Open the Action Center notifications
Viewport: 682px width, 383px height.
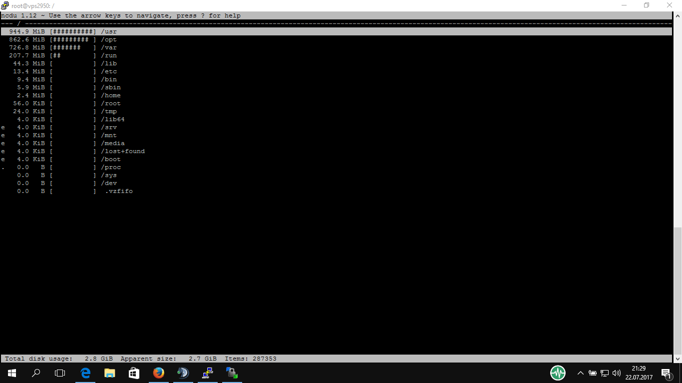coord(666,373)
